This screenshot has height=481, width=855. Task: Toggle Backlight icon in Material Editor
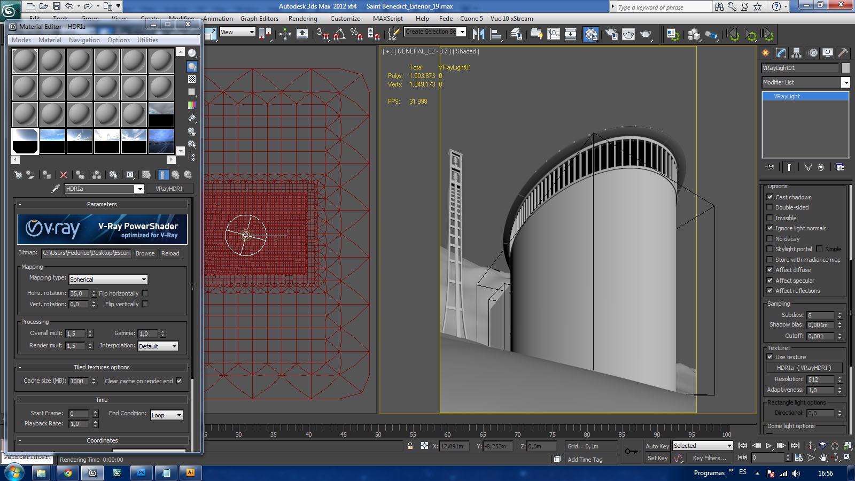coord(192,66)
